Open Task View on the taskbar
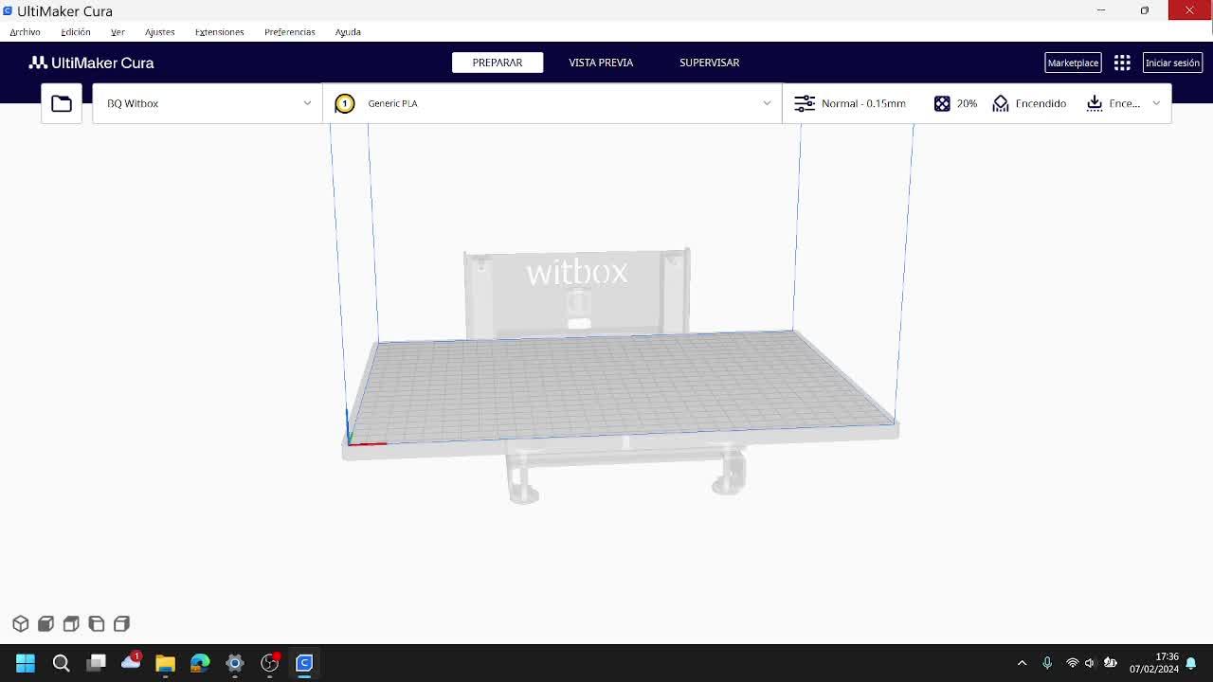The height and width of the screenshot is (682, 1213). click(x=96, y=663)
